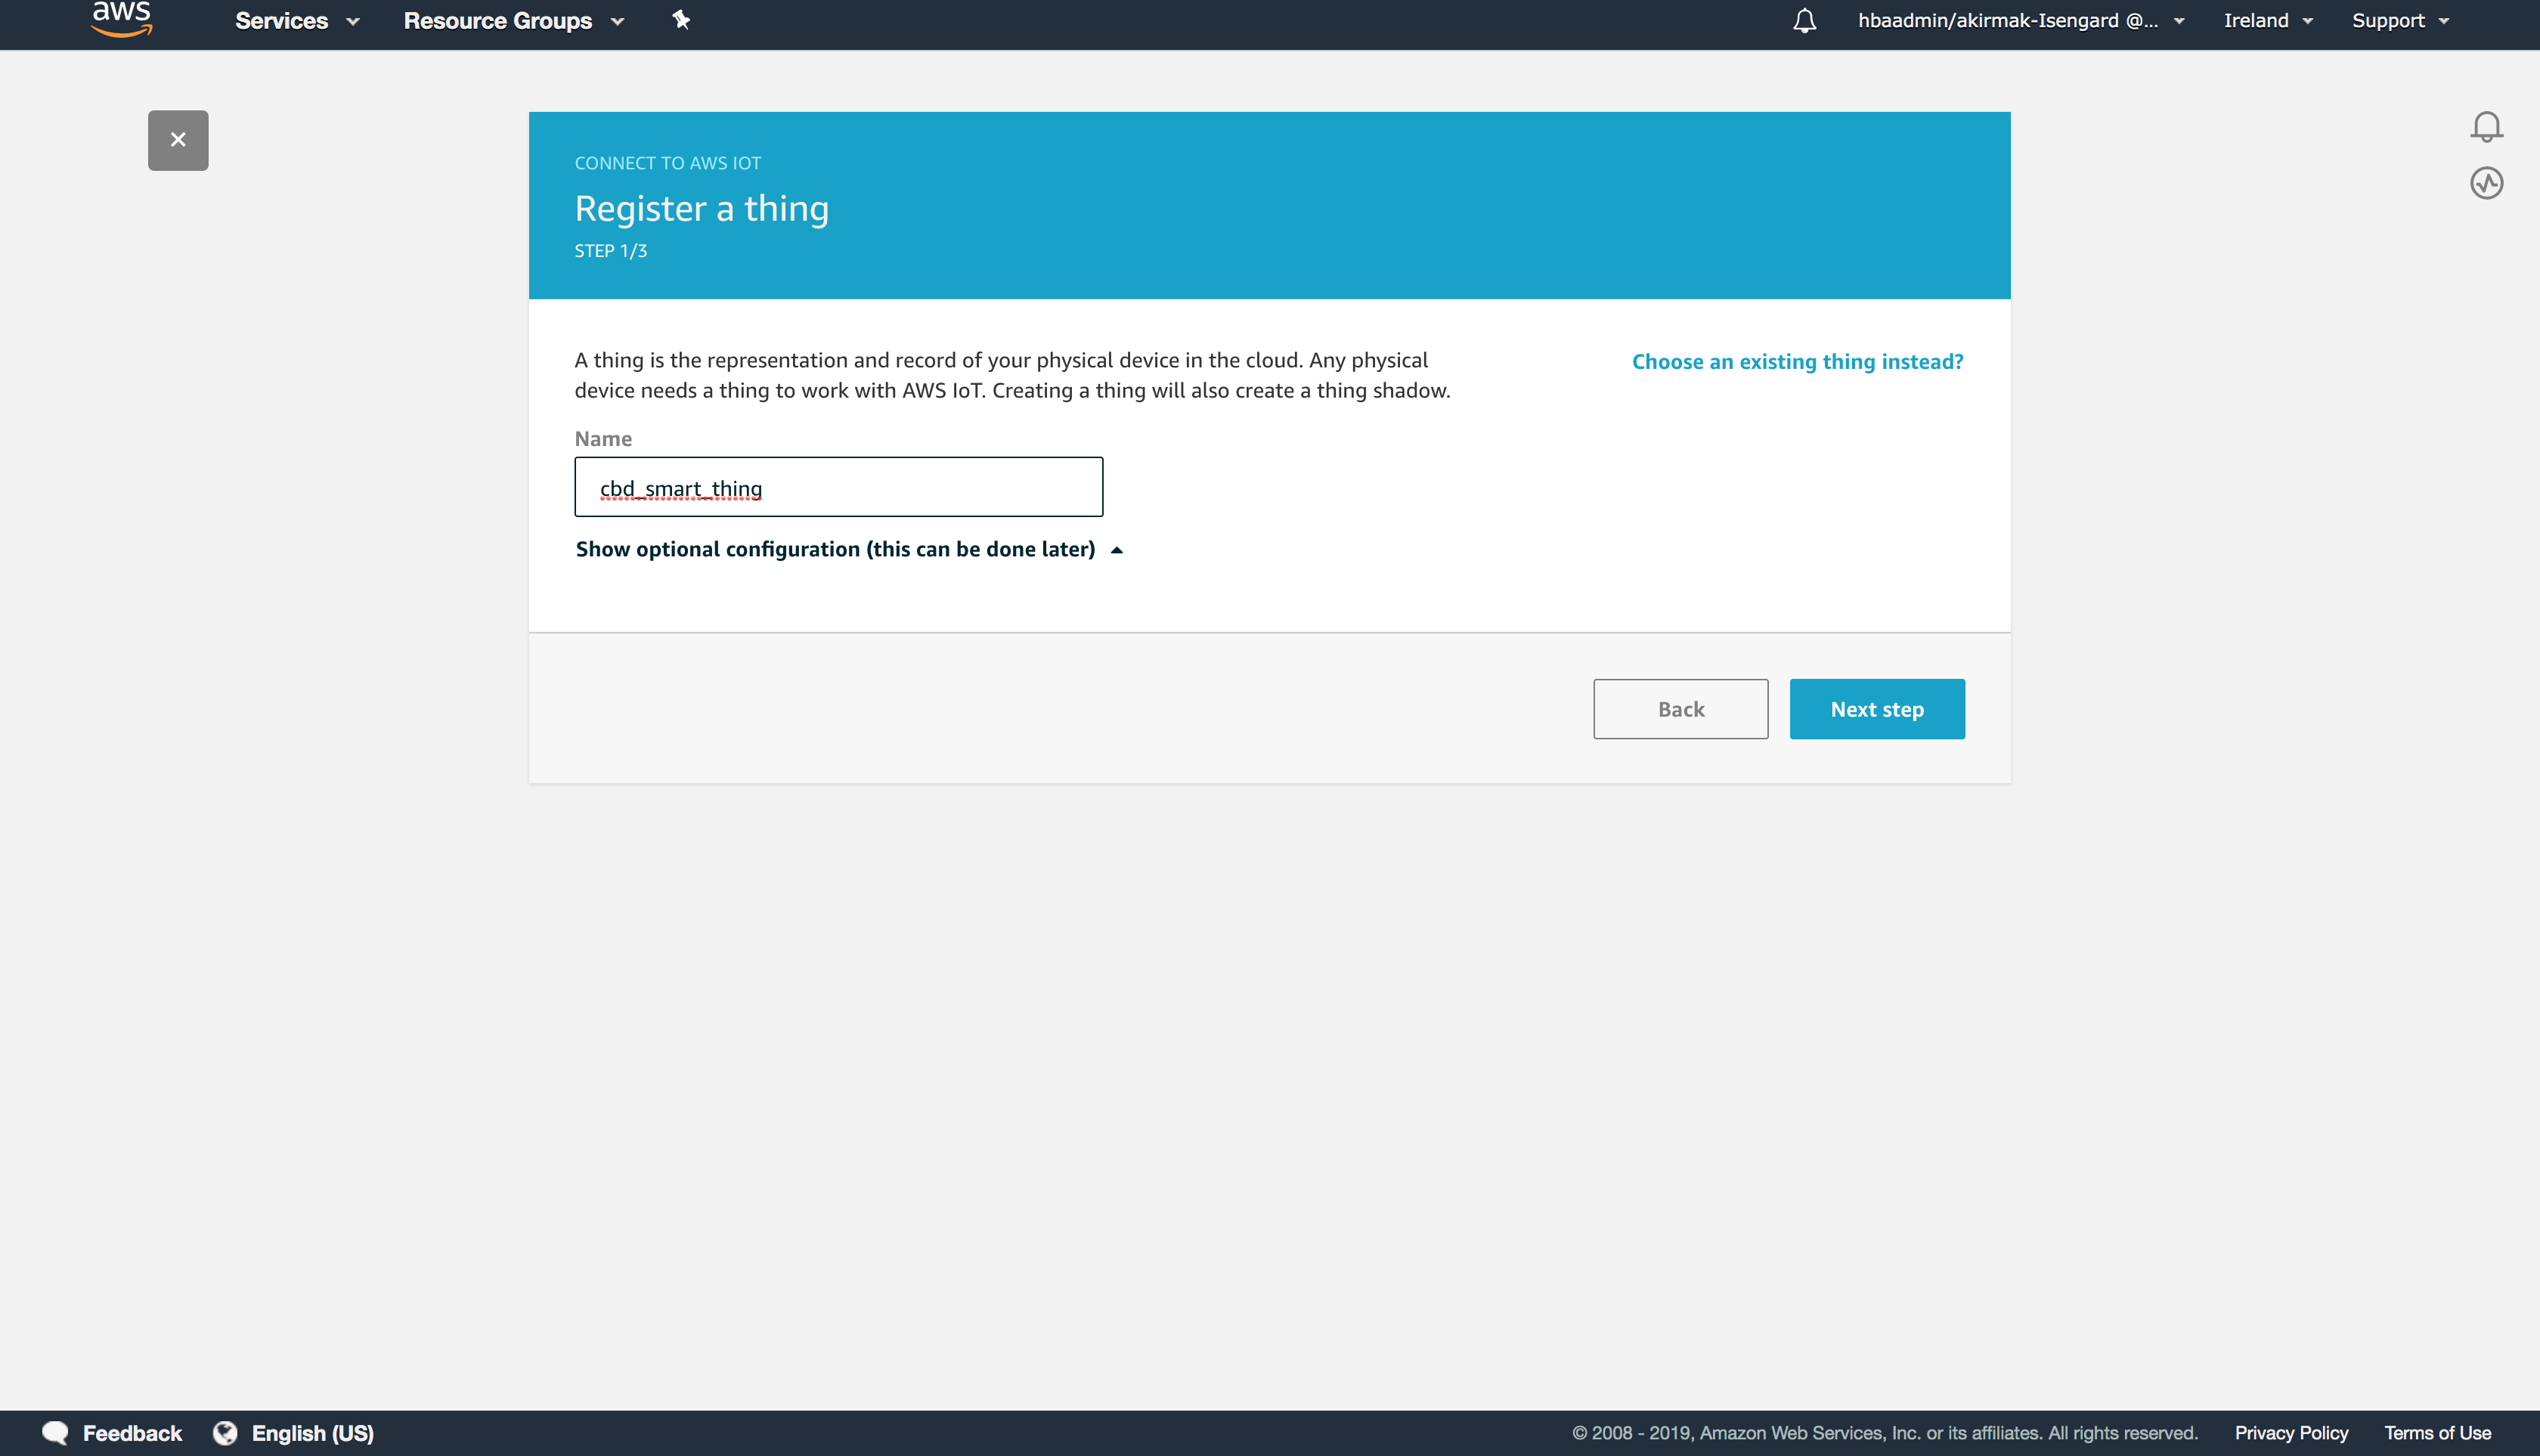The height and width of the screenshot is (1456, 2540).
Task: Open the Privacy Policy link
Action: [2291, 1433]
